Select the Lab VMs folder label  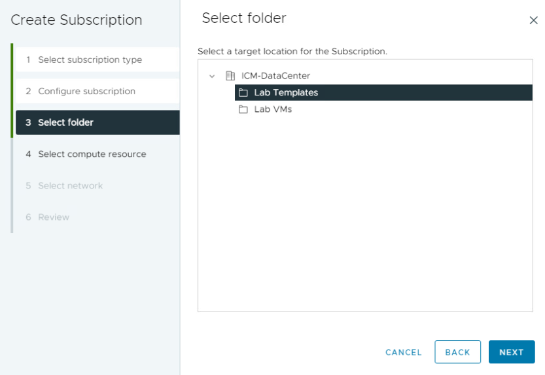click(x=273, y=109)
